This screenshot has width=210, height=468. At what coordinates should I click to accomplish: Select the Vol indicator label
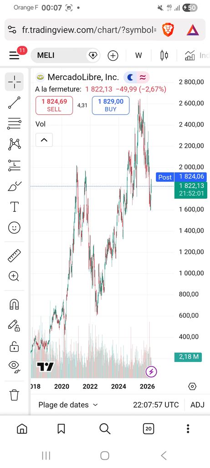(41, 124)
